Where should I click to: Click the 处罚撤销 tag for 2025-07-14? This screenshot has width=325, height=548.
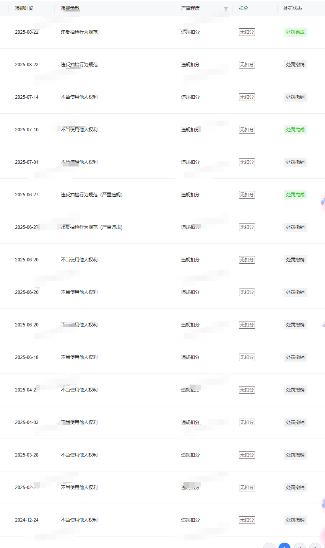coord(295,97)
